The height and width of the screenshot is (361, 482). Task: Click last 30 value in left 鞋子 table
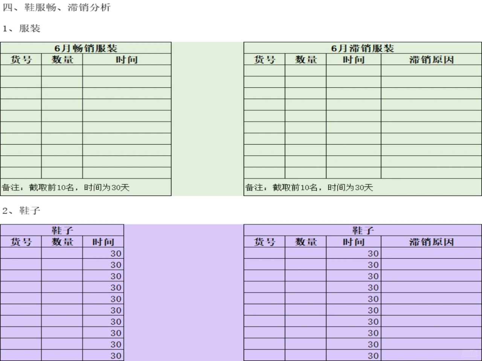[116, 356]
